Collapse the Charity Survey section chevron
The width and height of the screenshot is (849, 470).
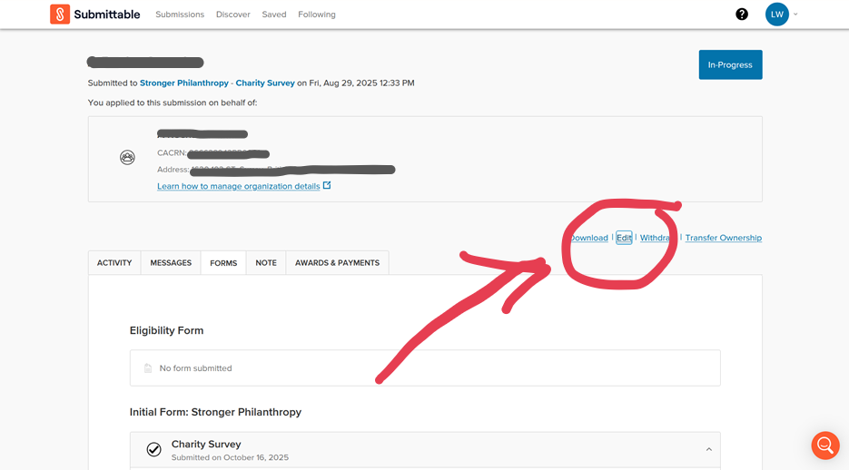708,449
